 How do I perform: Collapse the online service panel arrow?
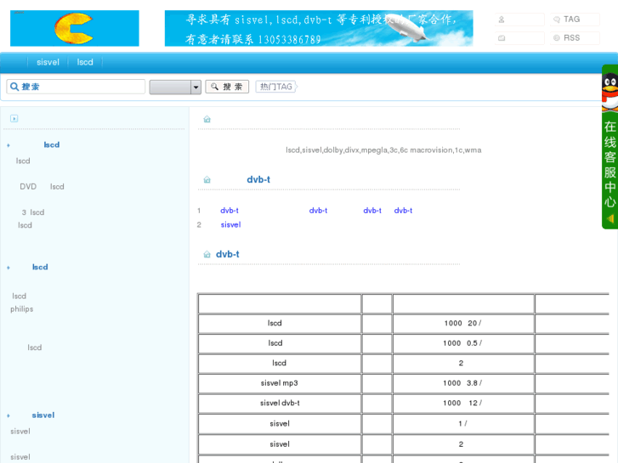610,218
